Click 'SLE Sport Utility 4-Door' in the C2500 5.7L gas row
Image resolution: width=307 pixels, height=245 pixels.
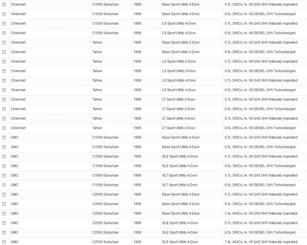tap(180, 223)
